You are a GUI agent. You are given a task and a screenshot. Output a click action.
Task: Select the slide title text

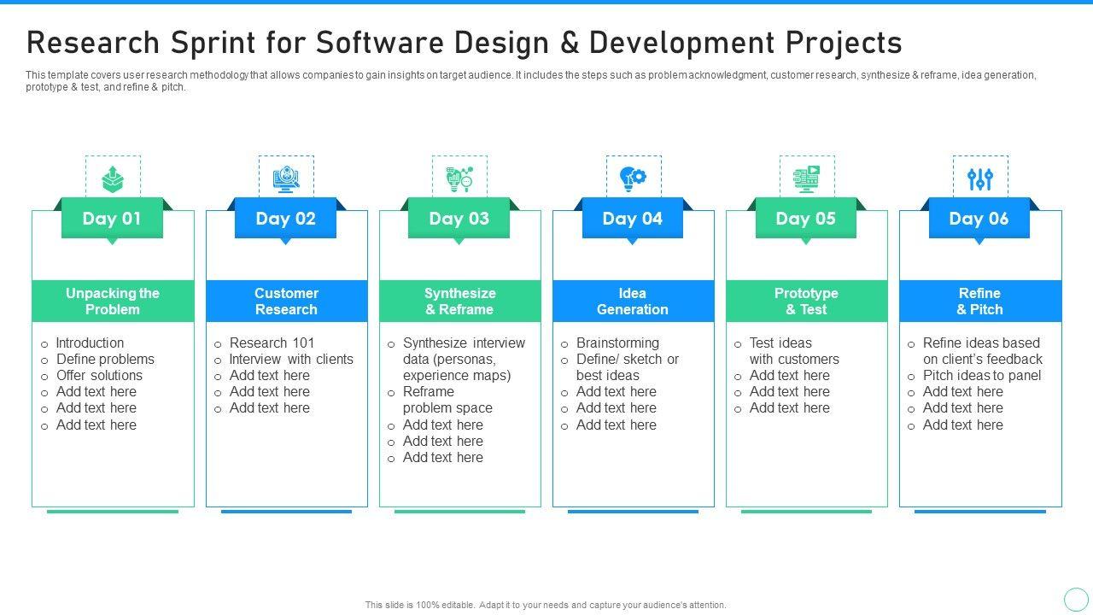click(x=464, y=42)
